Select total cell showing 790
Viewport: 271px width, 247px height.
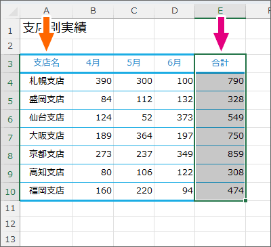click(x=220, y=81)
